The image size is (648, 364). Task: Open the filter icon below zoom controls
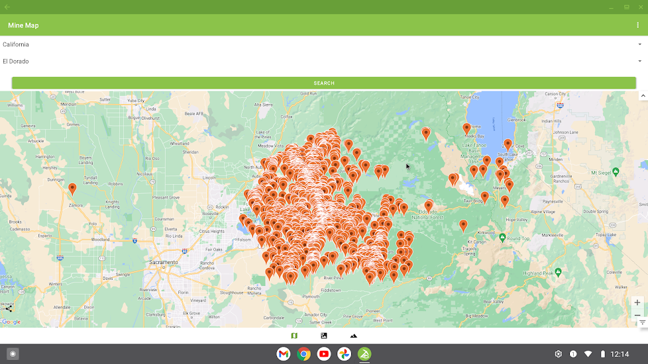tap(642, 322)
